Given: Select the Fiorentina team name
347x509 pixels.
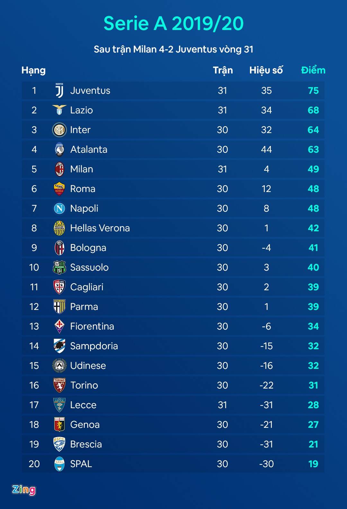Looking at the screenshot, I should [x=92, y=326].
